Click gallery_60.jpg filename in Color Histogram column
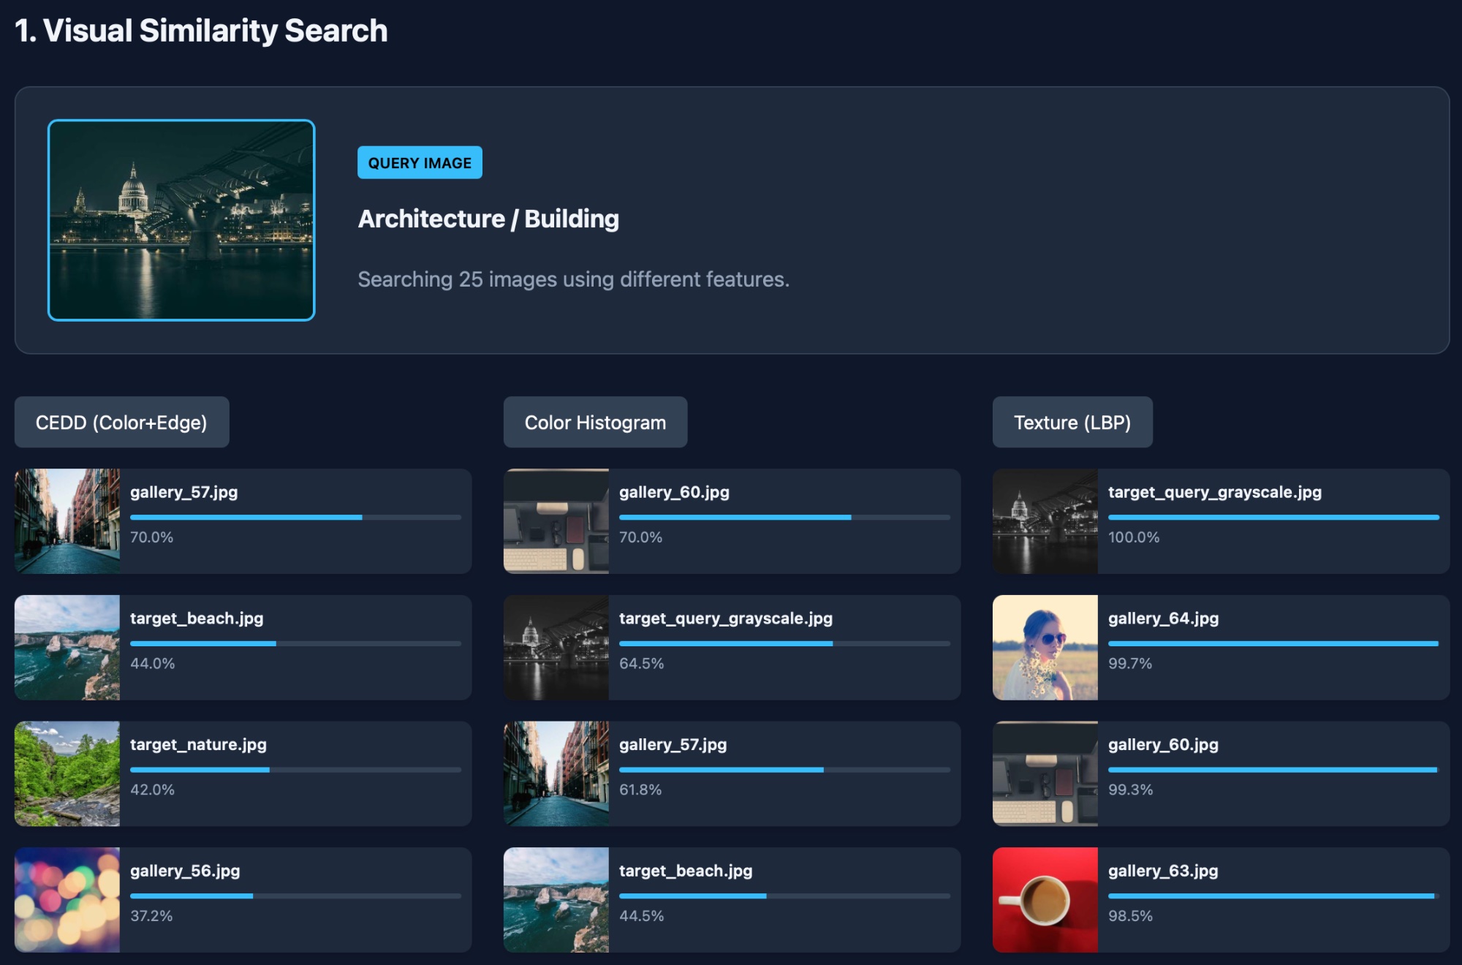The height and width of the screenshot is (965, 1462). click(674, 492)
